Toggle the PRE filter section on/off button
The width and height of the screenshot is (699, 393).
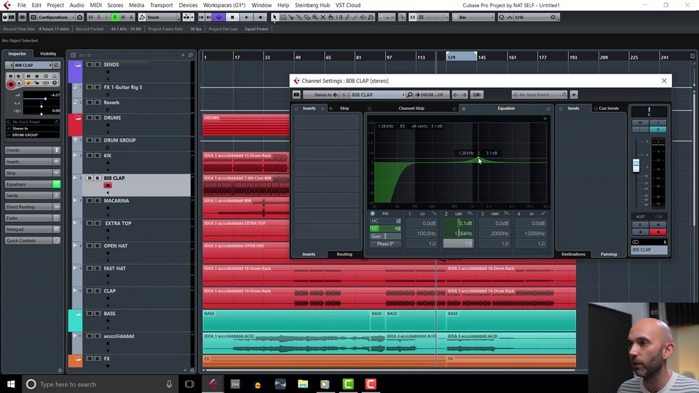click(x=373, y=213)
